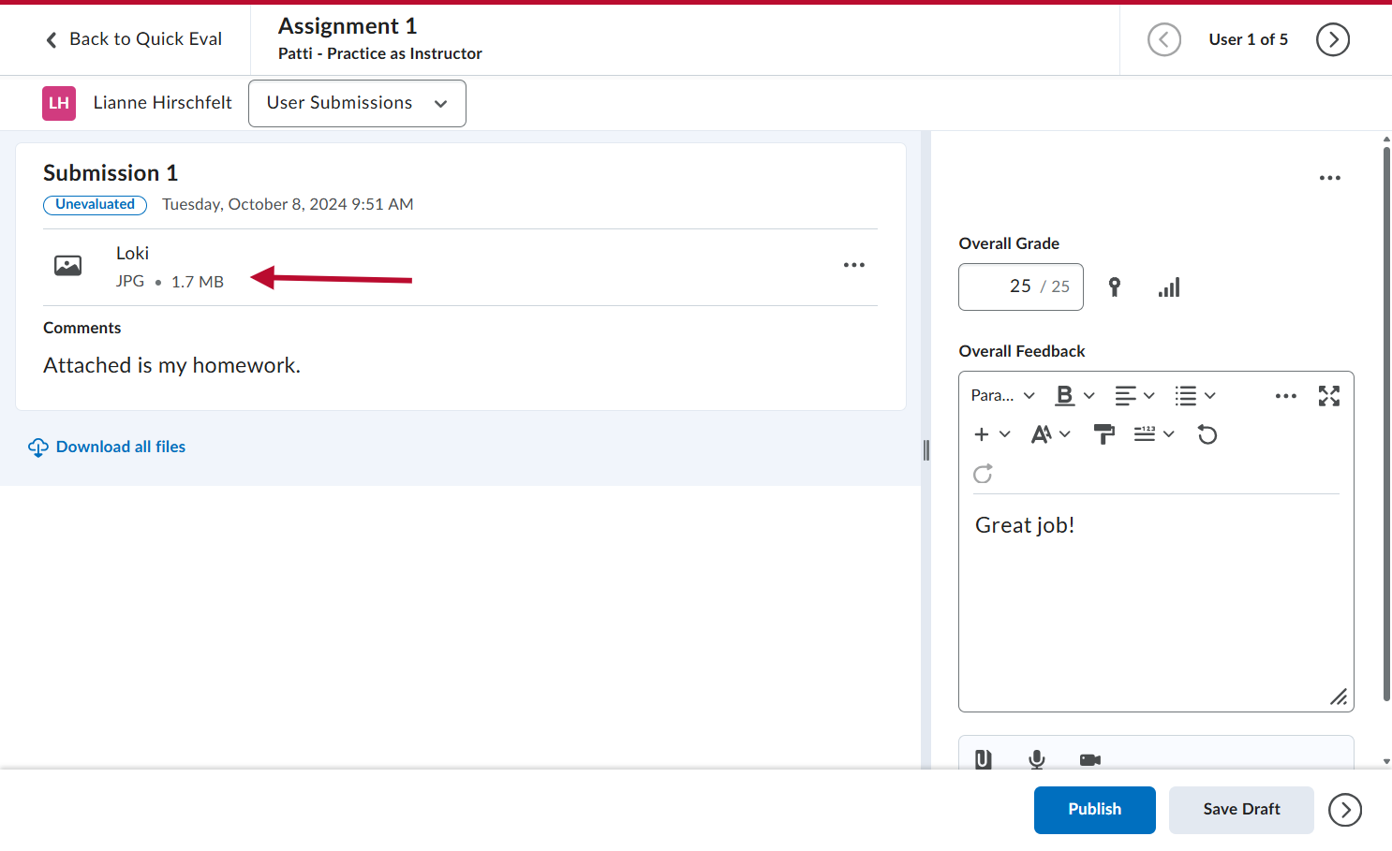Show more editor actions ellipsis
The width and height of the screenshot is (1392, 851).
point(1286,396)
